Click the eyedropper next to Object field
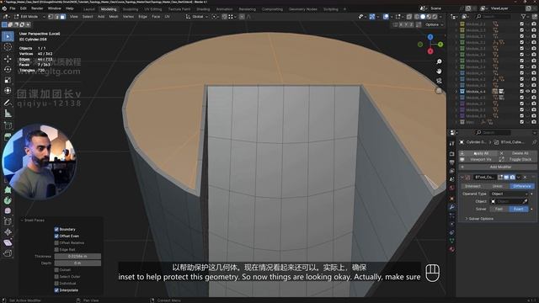 point(525,201)
